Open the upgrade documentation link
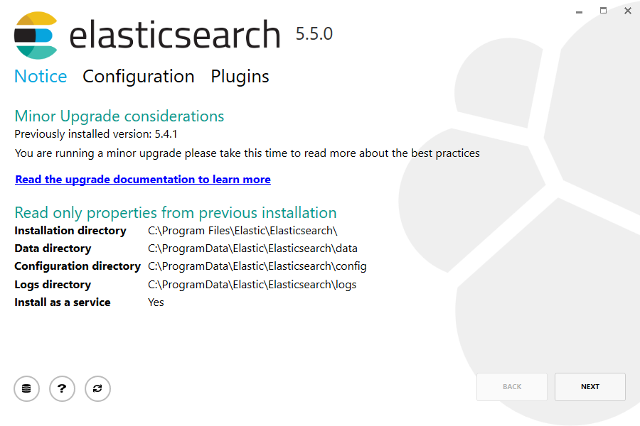The image size is (640, 426). coord(143,180)
